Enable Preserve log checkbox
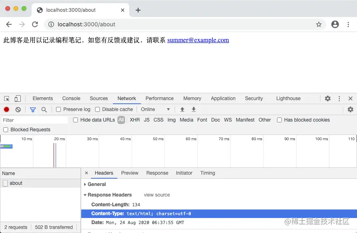The image size is (357, 233). (x=58, y=109)
